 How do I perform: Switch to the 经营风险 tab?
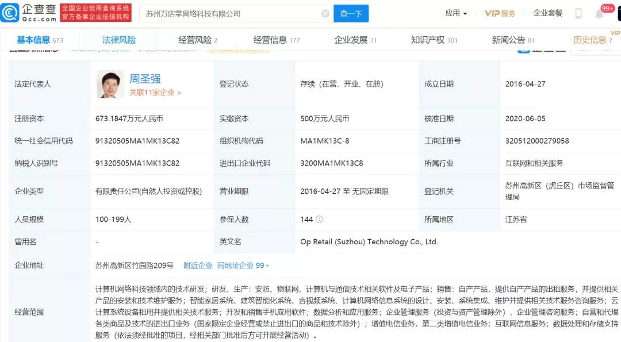point(198,40)
